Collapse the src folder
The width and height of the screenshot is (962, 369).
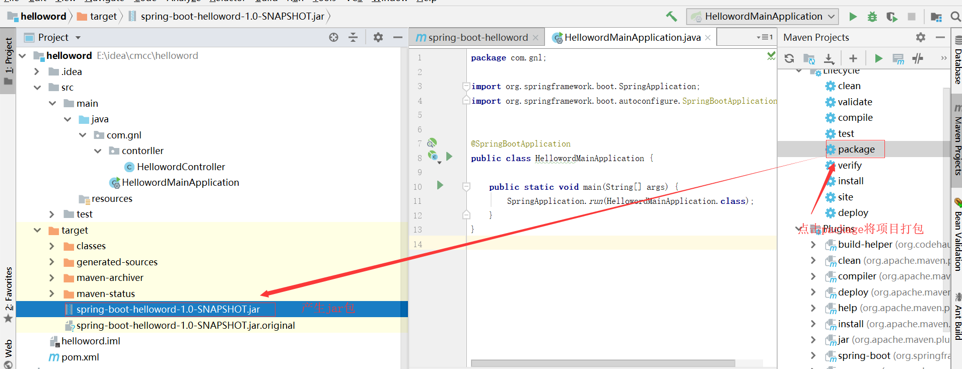pyautogui.click(x=37, y=88)
